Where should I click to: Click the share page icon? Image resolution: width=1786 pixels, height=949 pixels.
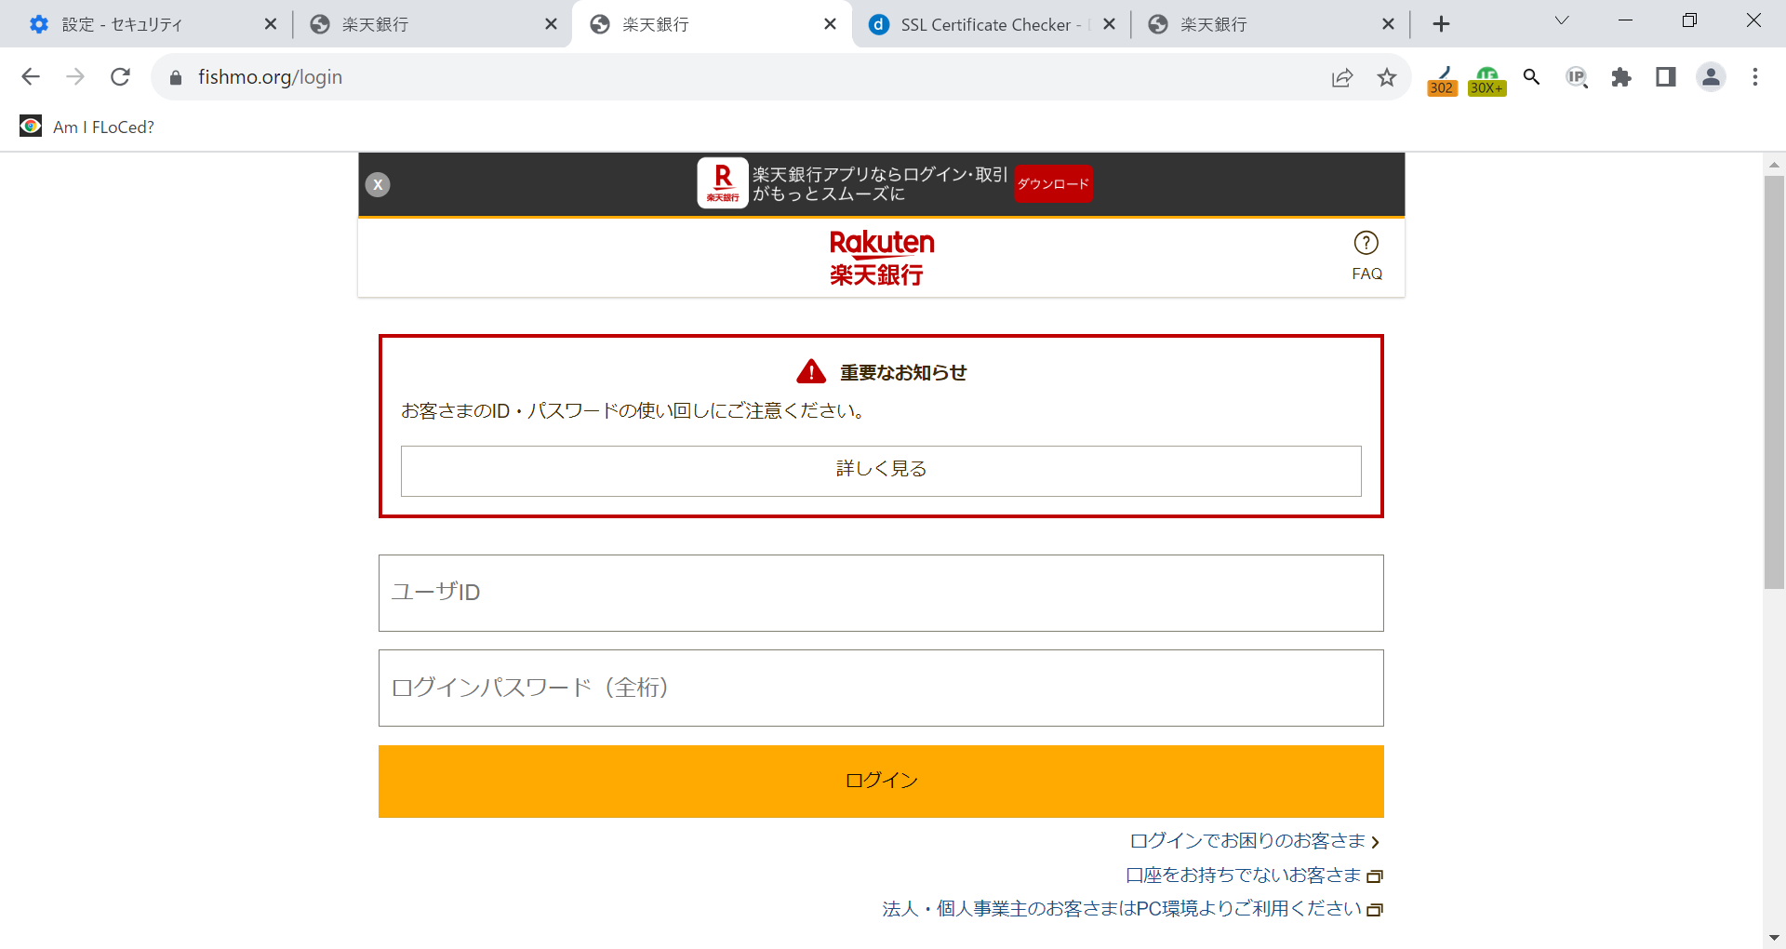click(1341, 77)
